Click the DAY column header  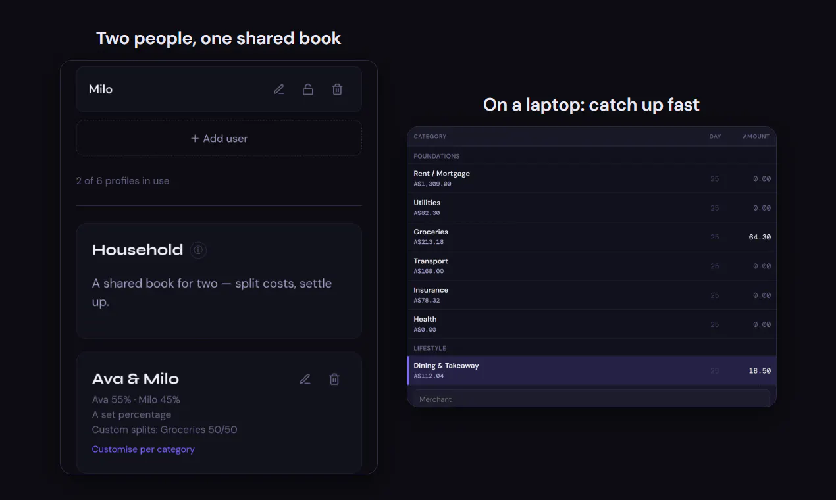pyautogui.click(x=715, y=137)
